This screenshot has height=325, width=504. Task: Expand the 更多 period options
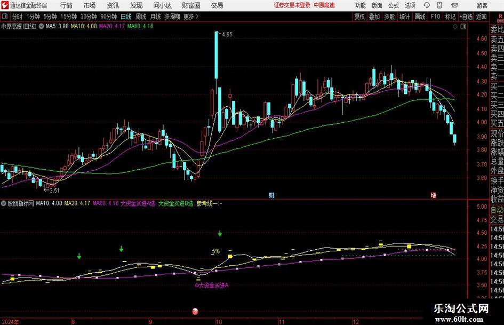pos(191,17)
